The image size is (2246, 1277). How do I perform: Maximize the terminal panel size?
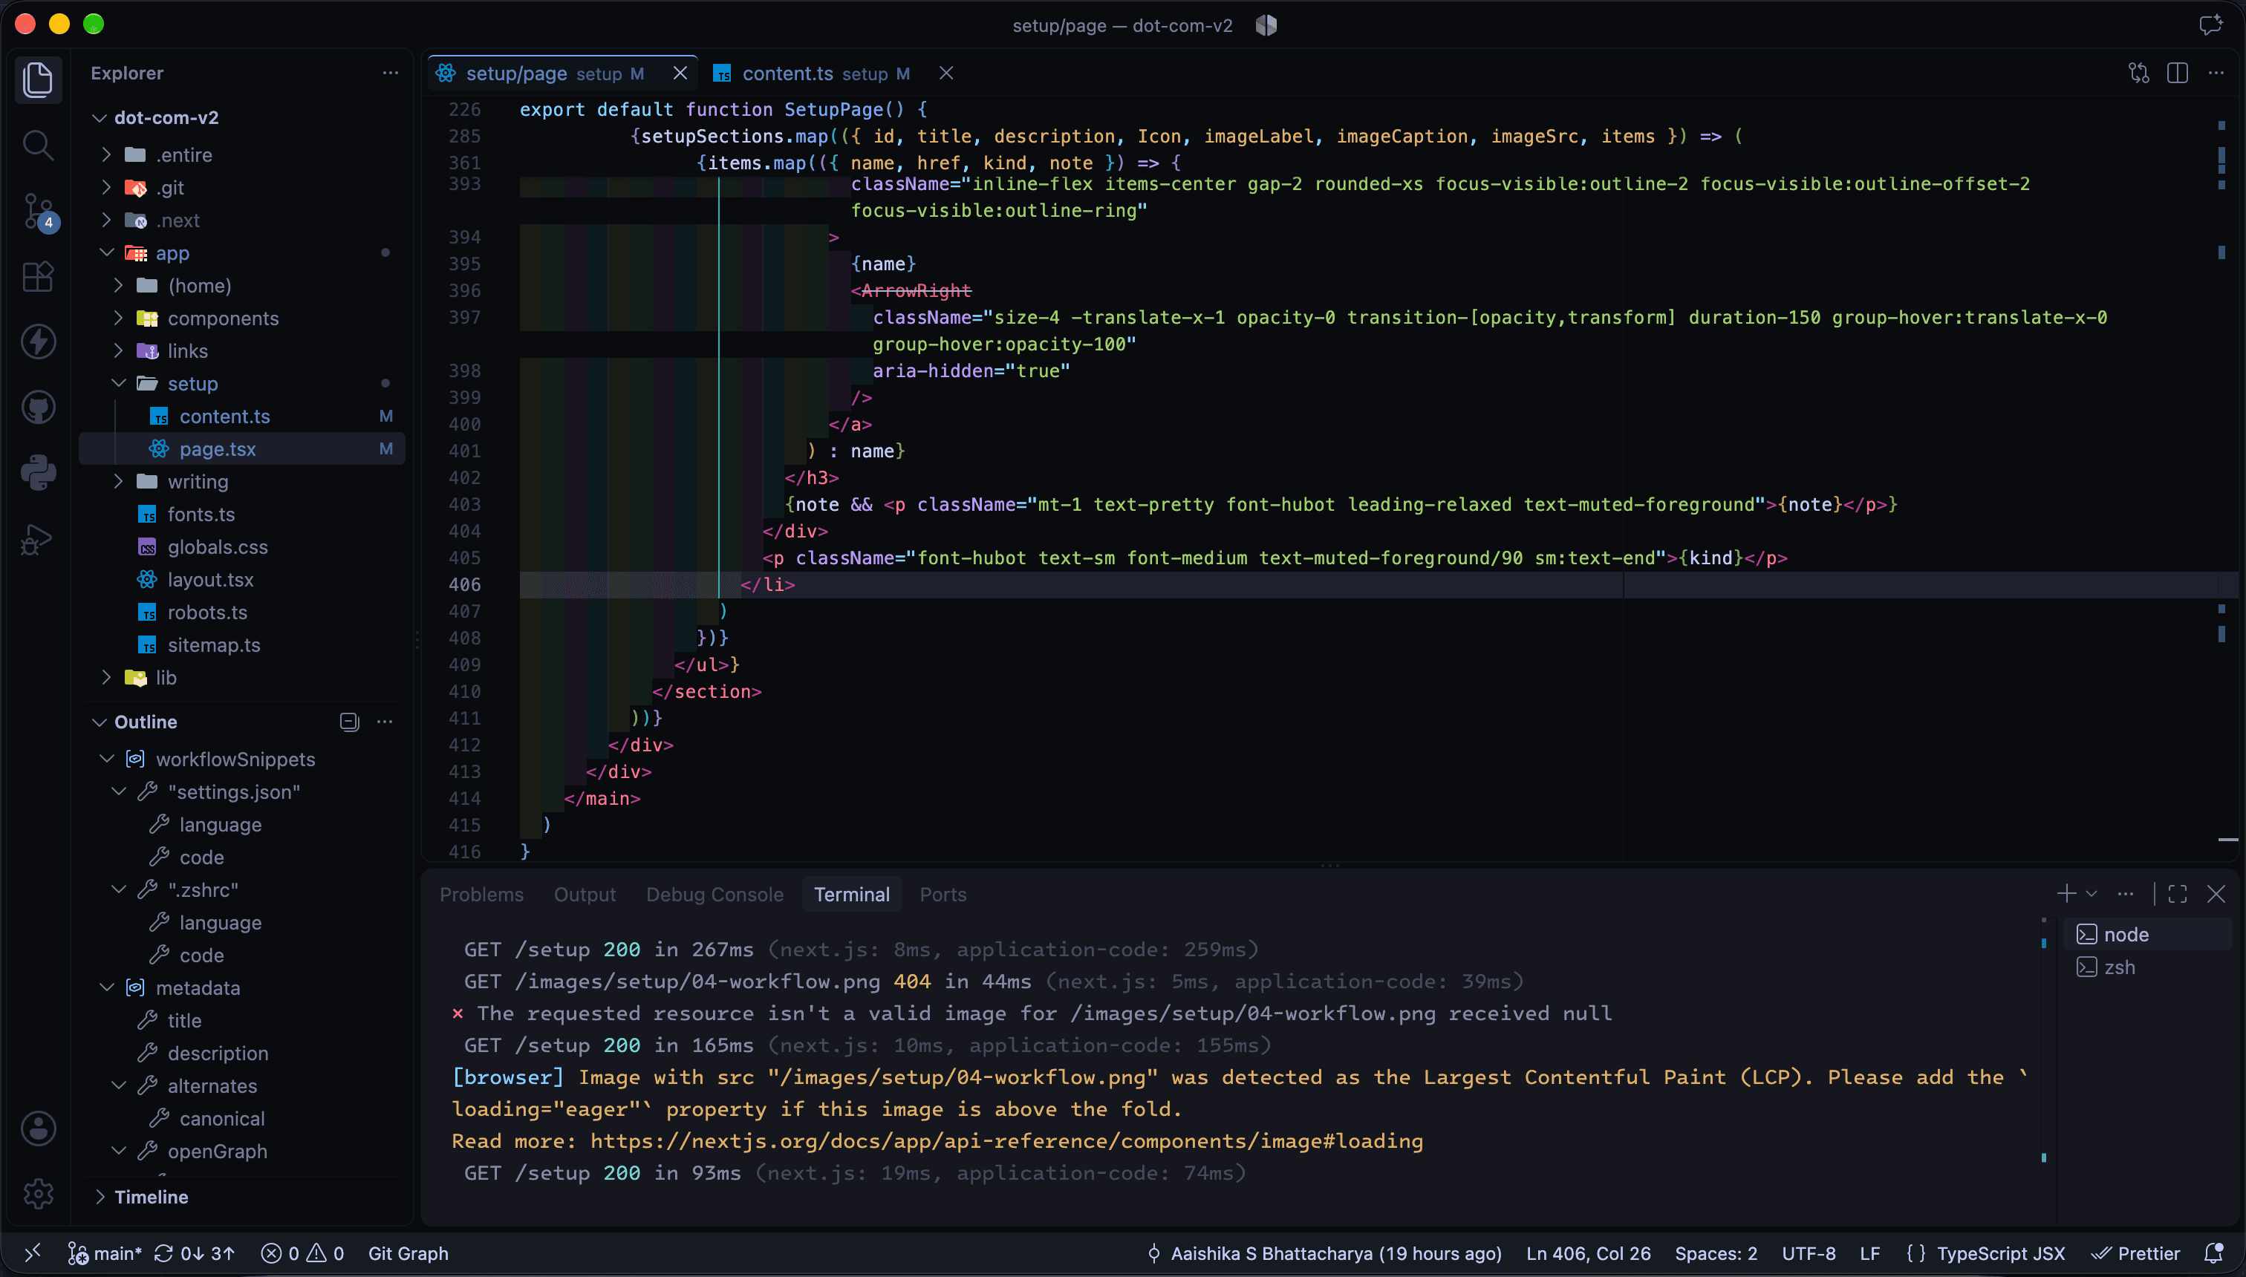click(2178, 894)
